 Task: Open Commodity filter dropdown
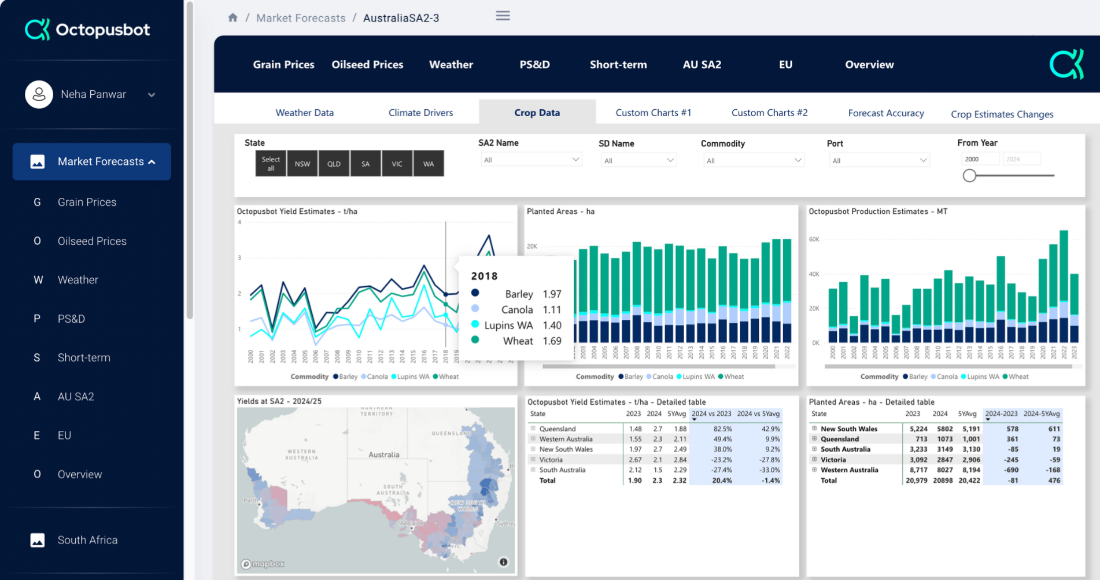[754, 160]
